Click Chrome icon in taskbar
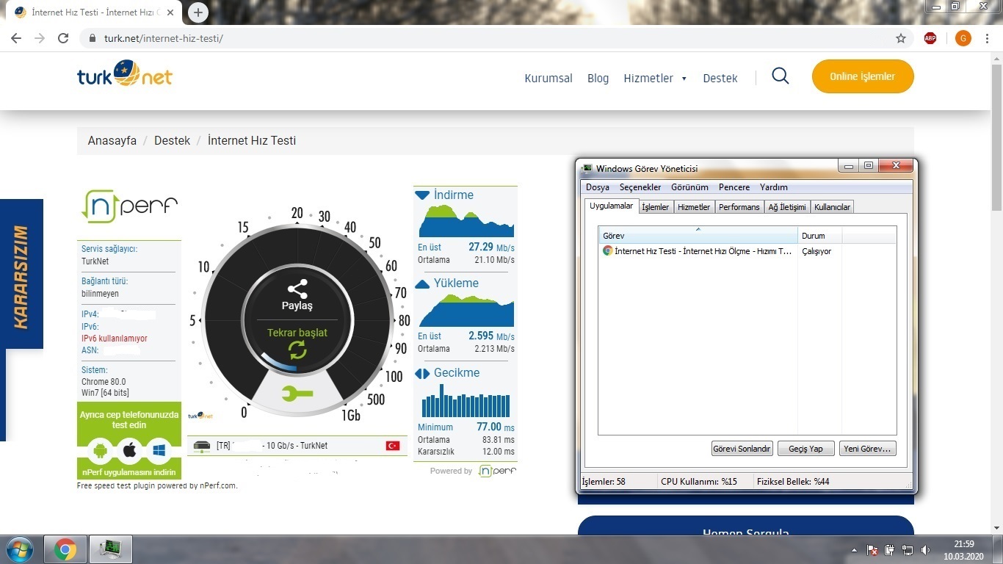Image resolution: width=1003 pixels, height=564 pixels. point(65,549)
